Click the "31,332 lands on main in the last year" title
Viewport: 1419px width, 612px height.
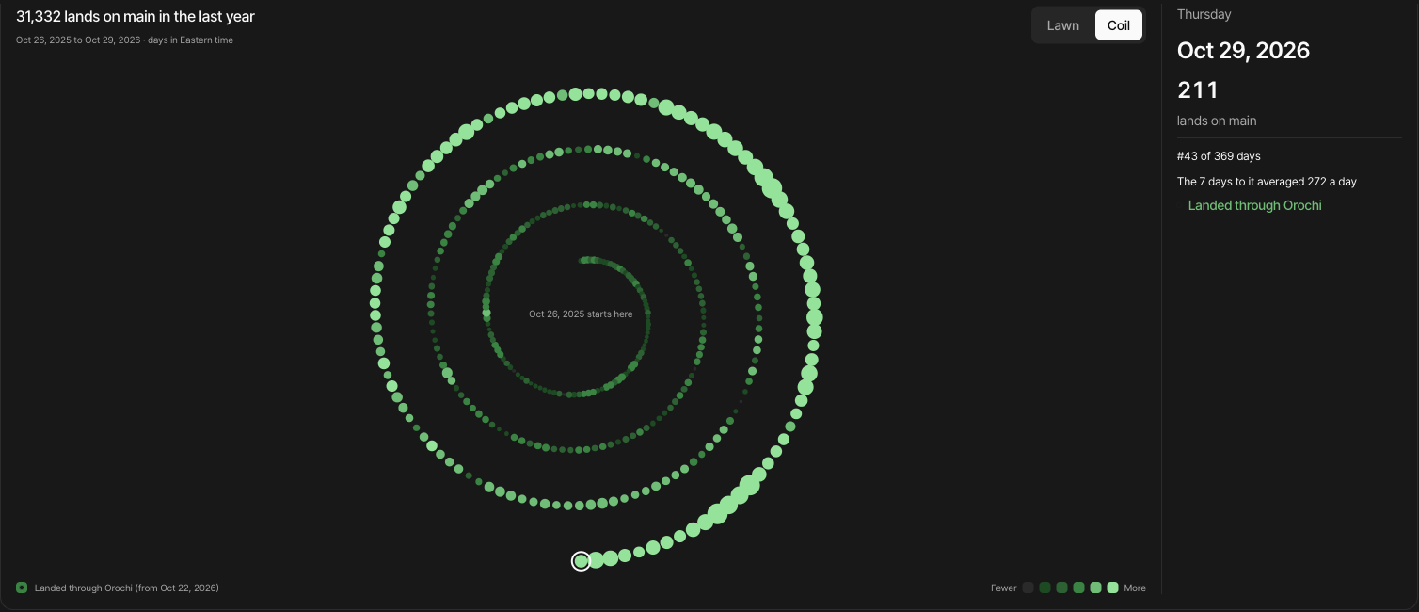point(136,16)
